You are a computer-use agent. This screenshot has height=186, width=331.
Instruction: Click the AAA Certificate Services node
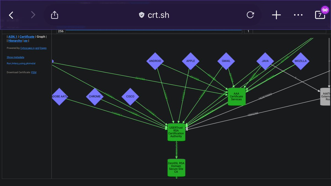click(x=237, y=97)
